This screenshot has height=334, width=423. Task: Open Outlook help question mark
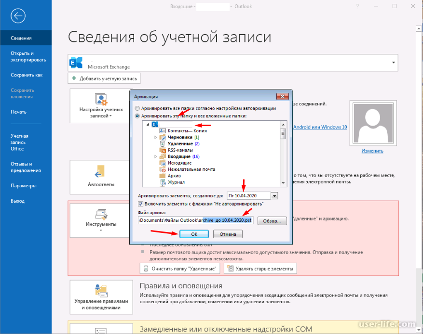point(357,6)
